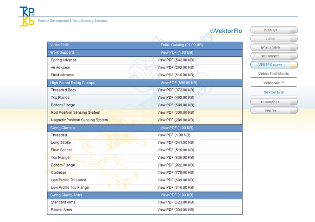315x222 pixels.
Task: Click the Standard Arms row label
Action: [63, 202]
